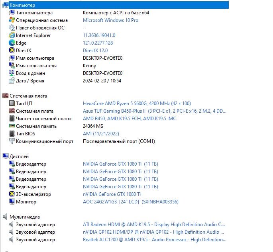Viewport: 273px width, 252px height.
Task: Open the ATI Radeon HDMI audio link
Action: [154, 225]
